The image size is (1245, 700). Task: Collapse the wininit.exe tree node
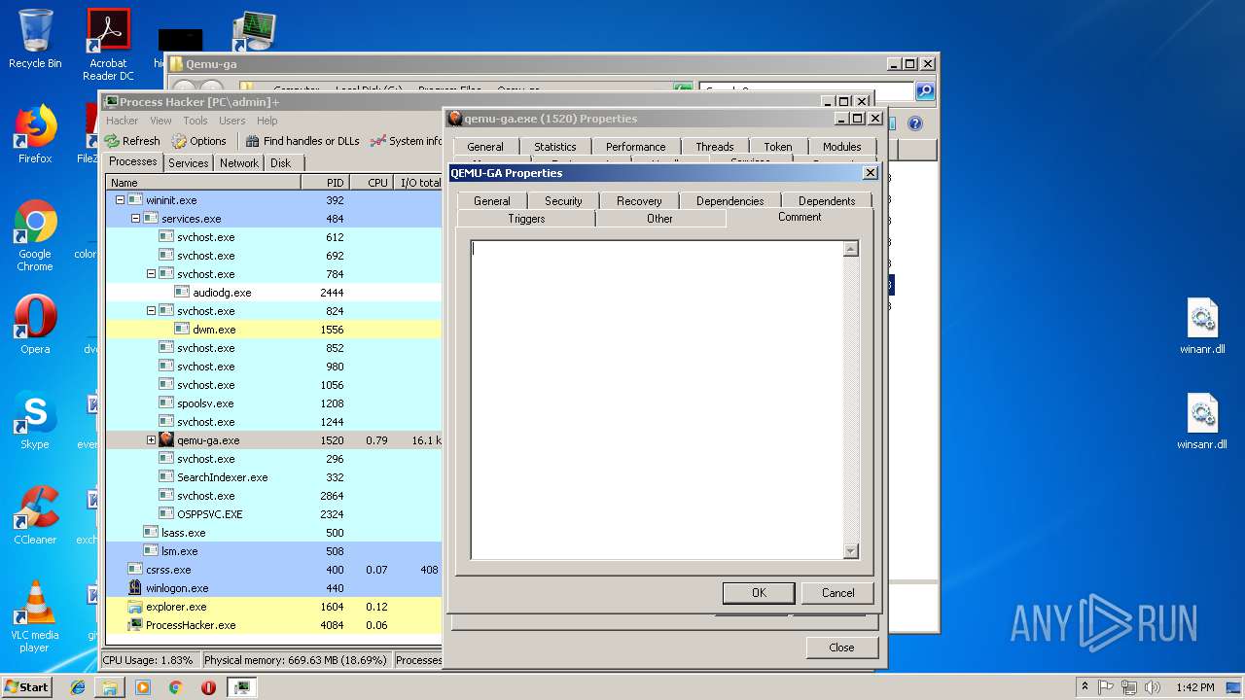coord(121,200)
